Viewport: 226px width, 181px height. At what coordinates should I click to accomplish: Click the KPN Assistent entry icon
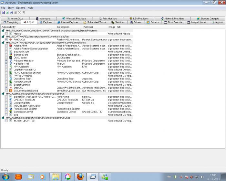(11, 67)
